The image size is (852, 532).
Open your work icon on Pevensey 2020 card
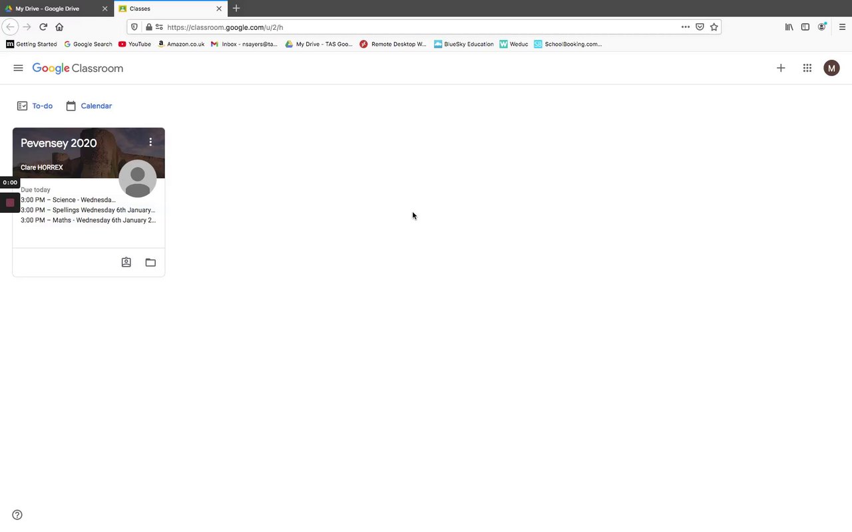click(126, 262)
